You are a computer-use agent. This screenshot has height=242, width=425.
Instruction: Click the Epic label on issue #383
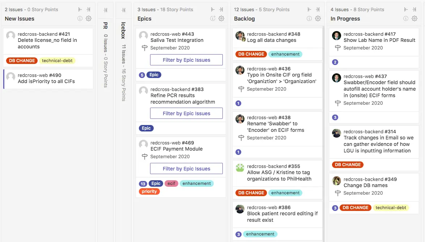(146, 128)
